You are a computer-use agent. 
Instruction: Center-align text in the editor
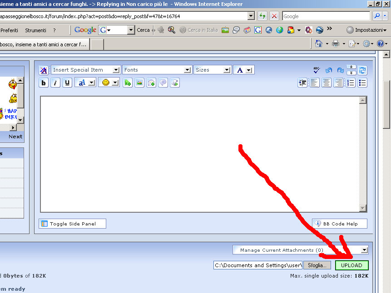pyautogui.click(x=327, y=83)
